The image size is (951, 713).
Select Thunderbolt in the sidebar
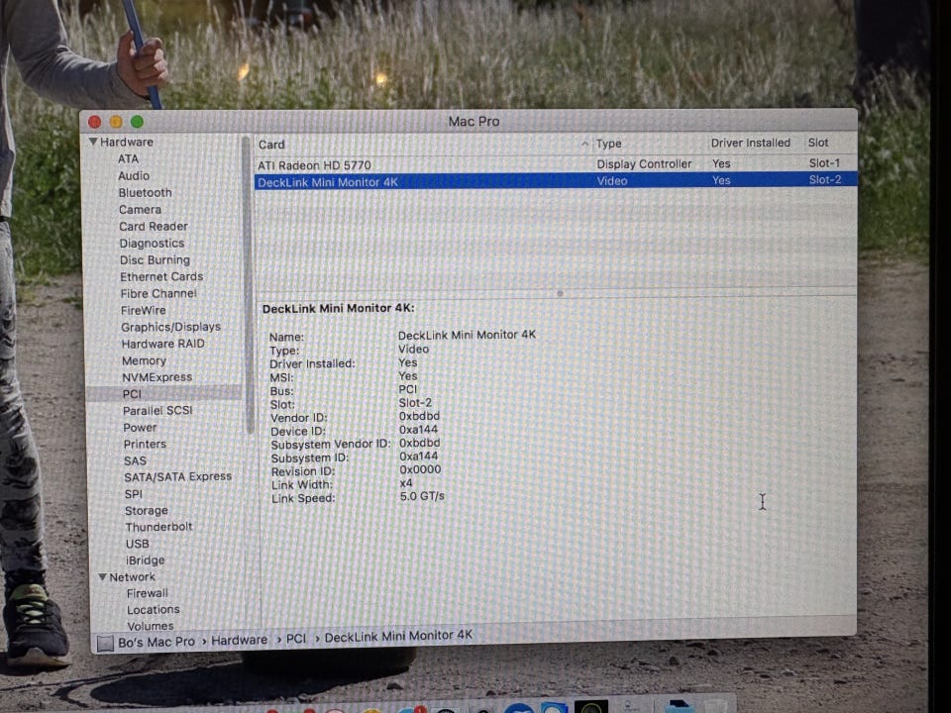point(158,527)
